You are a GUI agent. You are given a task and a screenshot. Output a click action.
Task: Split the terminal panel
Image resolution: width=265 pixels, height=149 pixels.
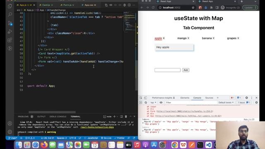pos(121,117)
